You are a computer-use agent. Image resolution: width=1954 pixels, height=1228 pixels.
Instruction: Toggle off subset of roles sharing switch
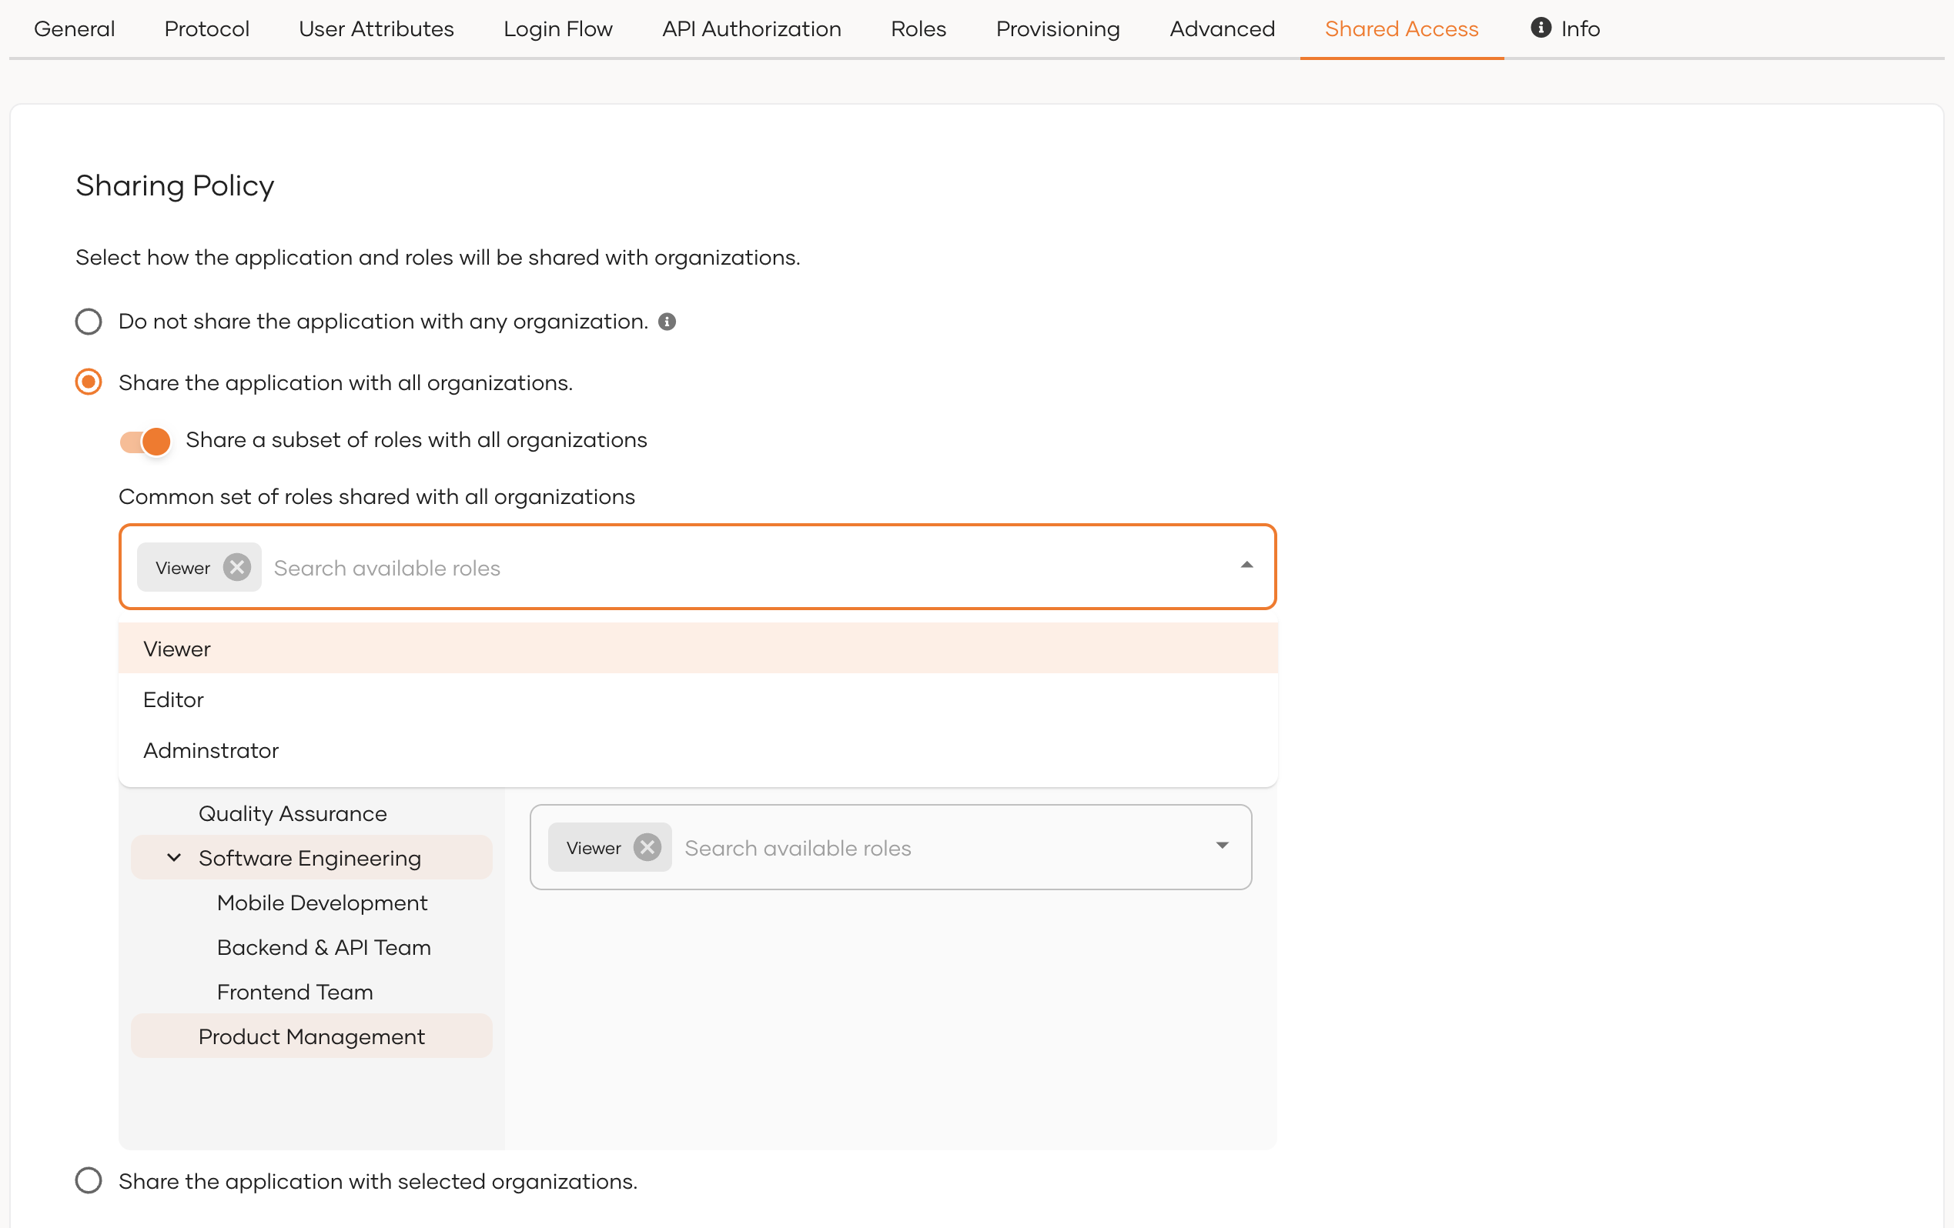(x=146, y=441)
